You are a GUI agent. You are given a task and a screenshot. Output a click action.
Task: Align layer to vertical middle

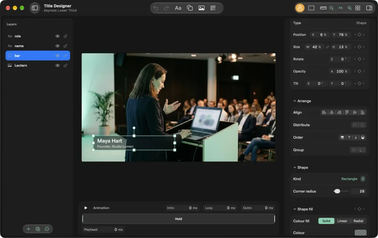point(355,112)
